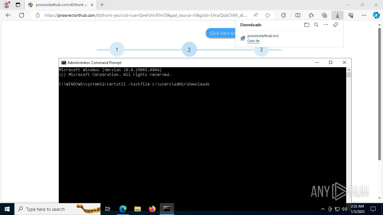Viewport: 383px width, 215px height.
Task: View site information lock icon
Action: pyautogui.click(x=37, y=15)
